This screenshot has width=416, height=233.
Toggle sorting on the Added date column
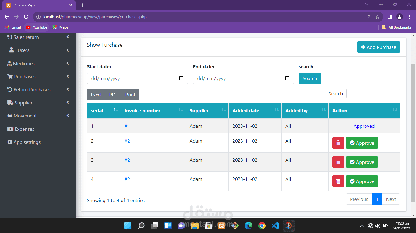(x=255, y=110)
